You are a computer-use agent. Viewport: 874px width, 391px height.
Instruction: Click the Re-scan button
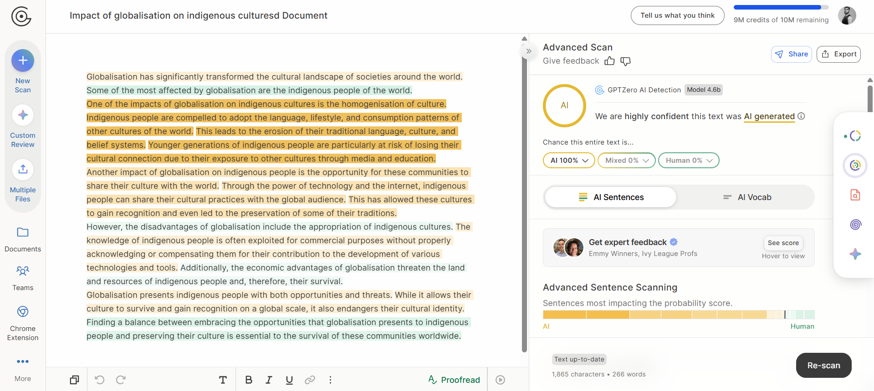point(823,365)
